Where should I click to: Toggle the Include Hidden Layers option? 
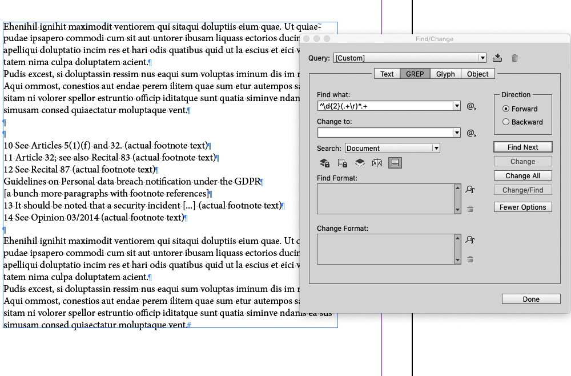(359, 163)
